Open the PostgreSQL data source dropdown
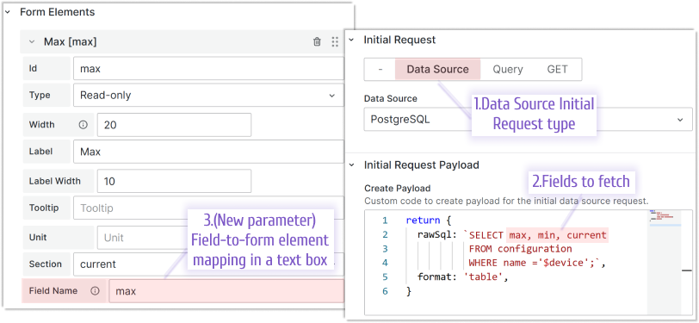The width and height of the screenshot is (699, 323). tap(529, 120)
